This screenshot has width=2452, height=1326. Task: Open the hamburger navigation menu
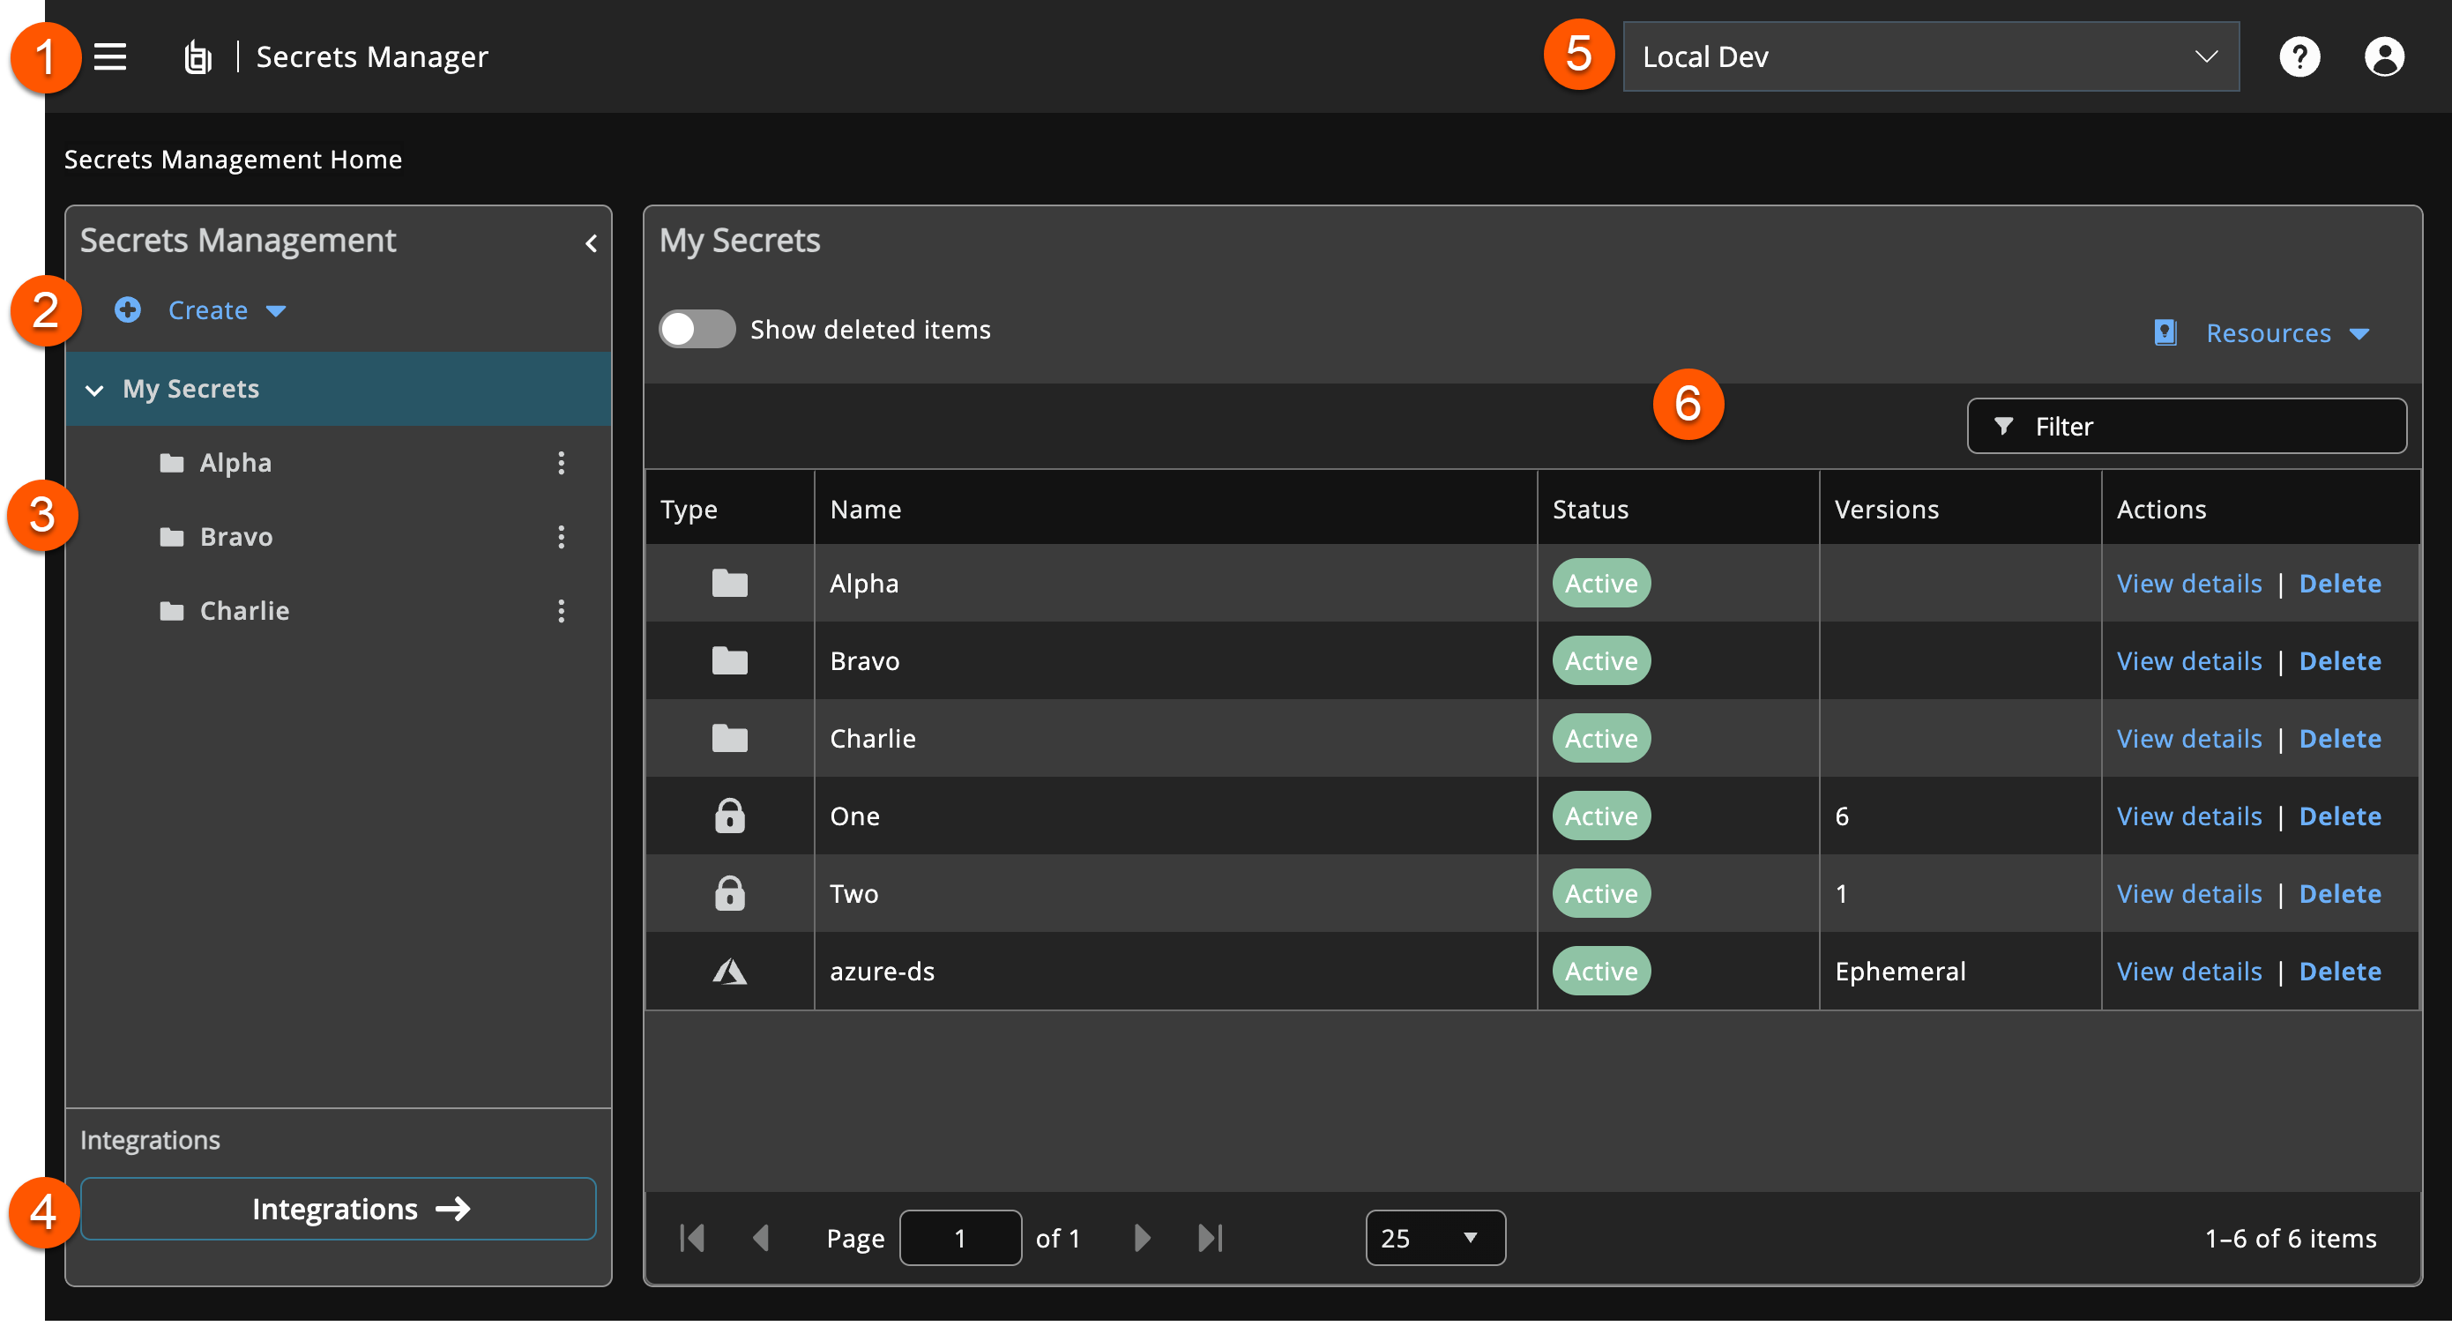pos(109,57)
